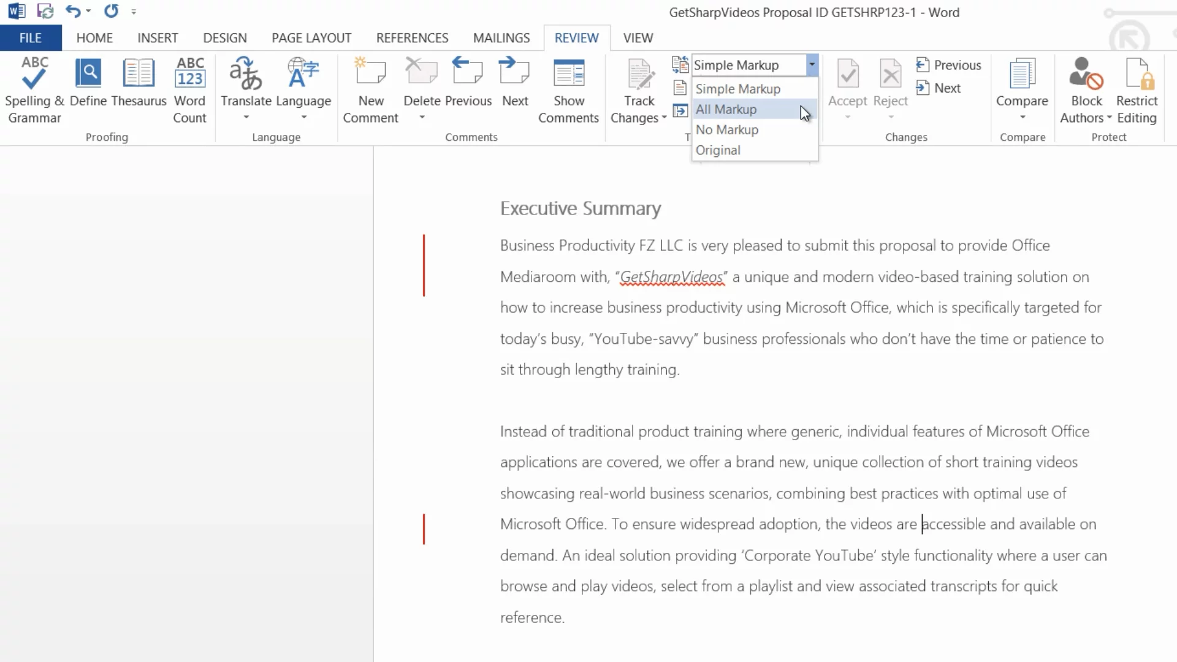Click the red change bar beside first paragraph
The image size is (1177, 662).
424,265
